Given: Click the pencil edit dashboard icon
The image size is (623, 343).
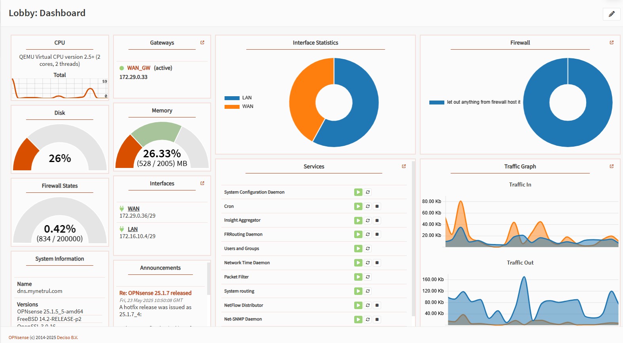Looking at the screenshot, I should (x=612, y=14).
